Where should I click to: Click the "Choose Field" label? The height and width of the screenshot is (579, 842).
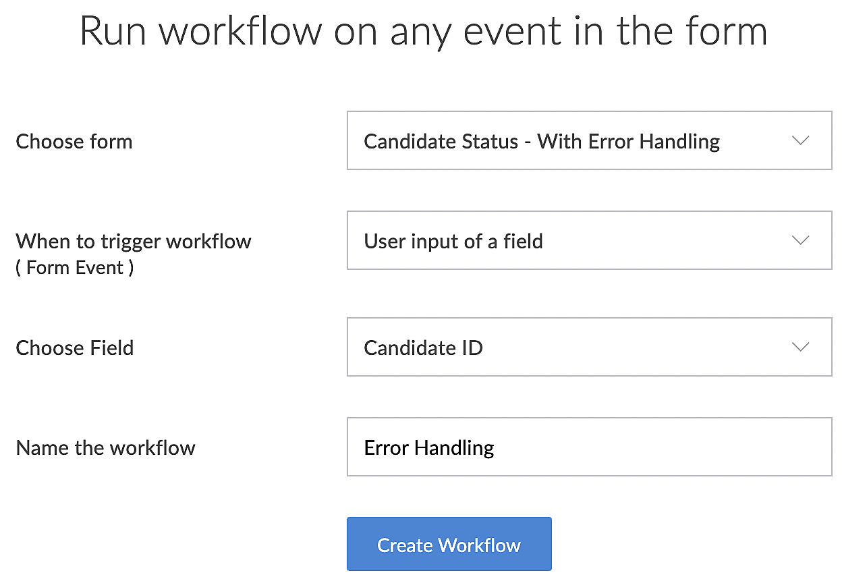pyautogui.click(x=75, y=348)
